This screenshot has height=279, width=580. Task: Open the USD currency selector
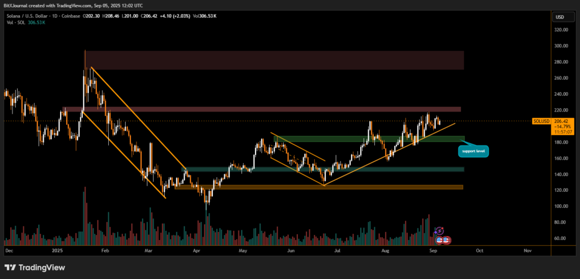point(560,17)
